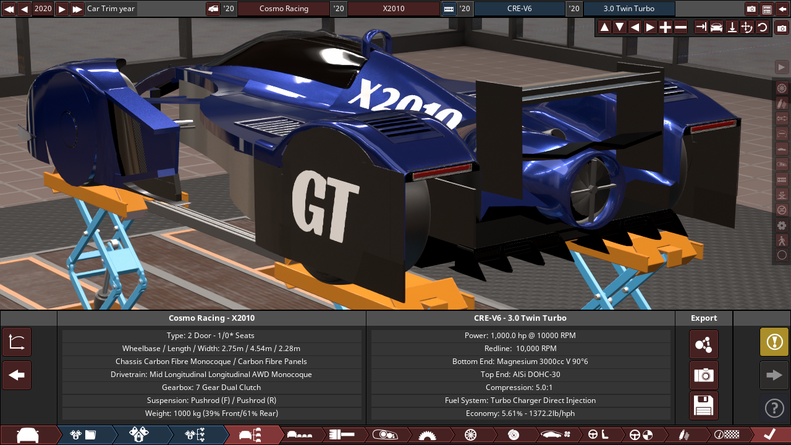This screenshot has width=791, height=445.
Task: Open the engine family folder tab
Action: click(x=83, y=435)
